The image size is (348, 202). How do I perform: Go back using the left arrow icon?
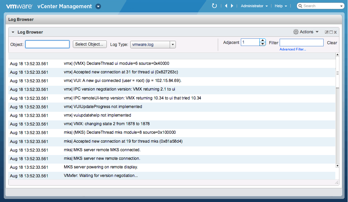pos(226,6)
